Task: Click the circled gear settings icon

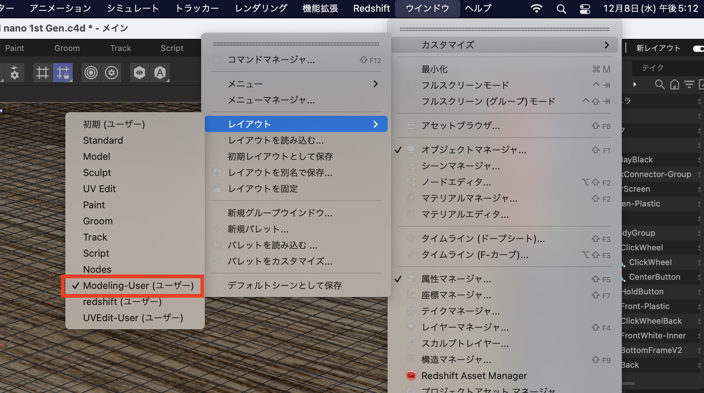Action: tap(112, 73)
